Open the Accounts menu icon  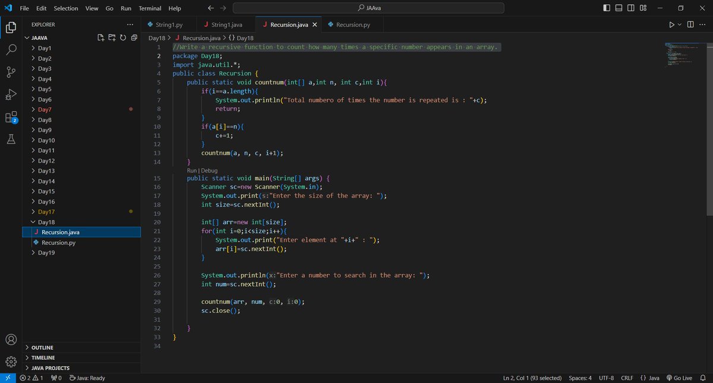[x=11, y=340]
